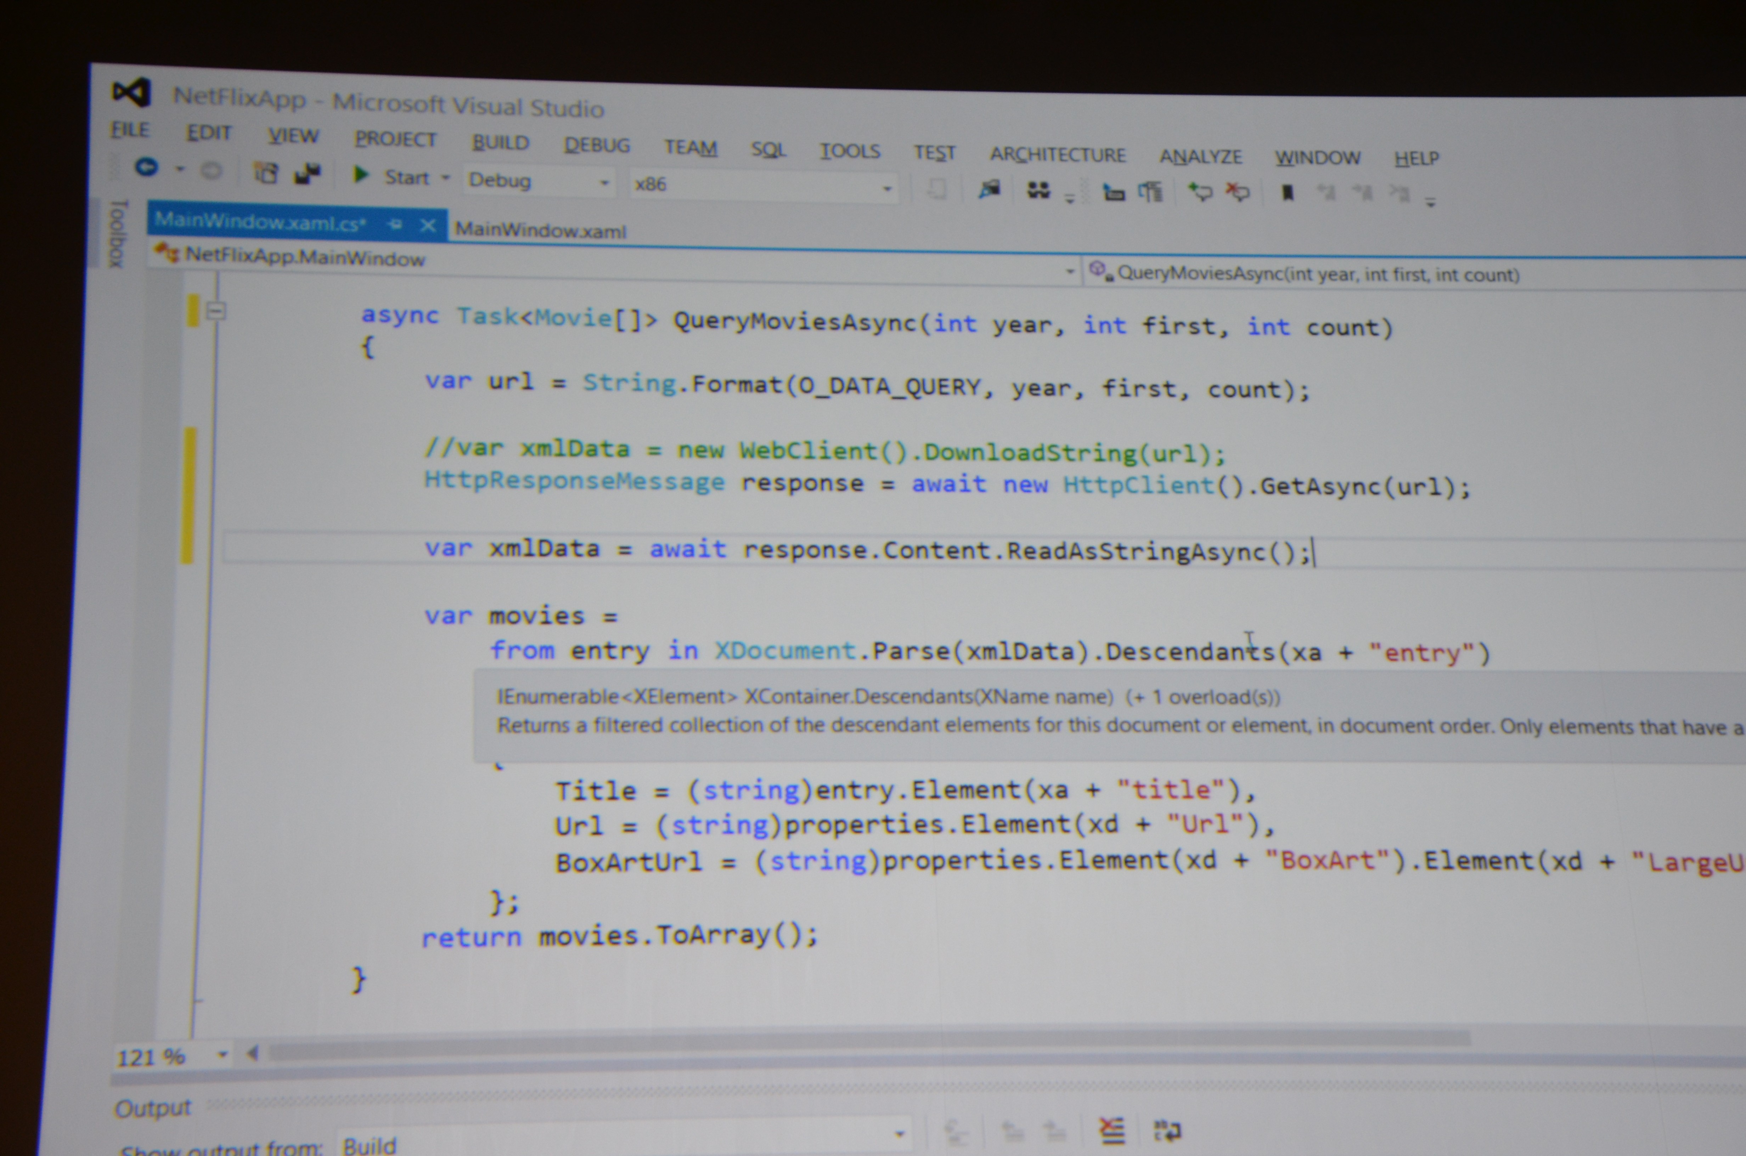The height and width of the screenshot is (1156, 1746).
Task: Clear all output with the red-X icon
Action: [x=1111, y=1129]
